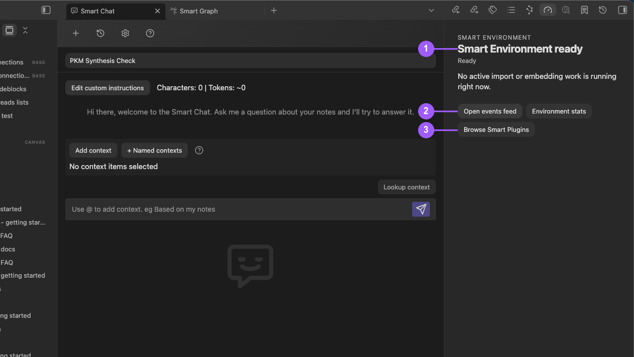This screenshot has height=357, width=634.
Task: Open the 'docs' file in sidebar
Action: pyautogui.click(x=8, y=249)
